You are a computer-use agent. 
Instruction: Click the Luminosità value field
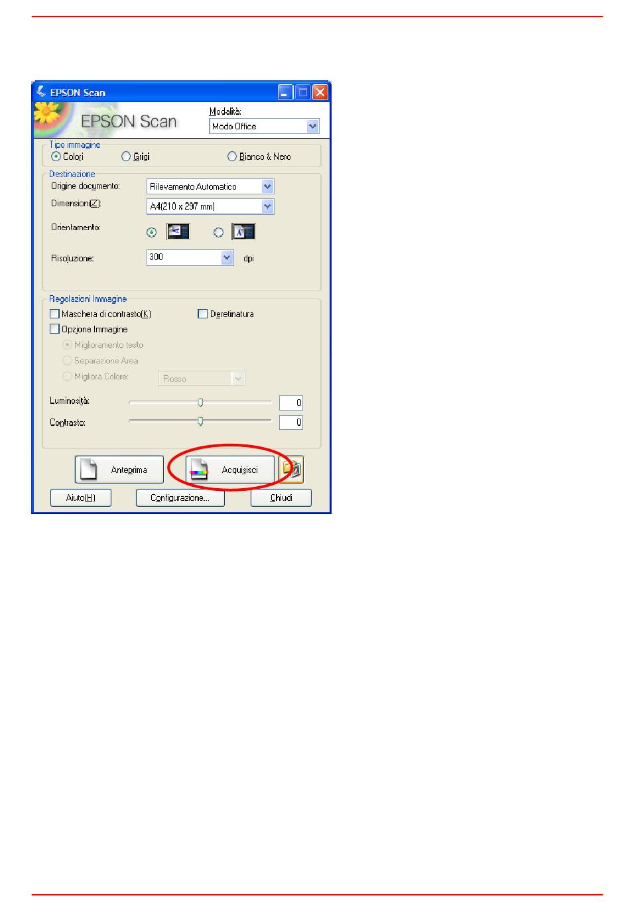pos(291,403)
